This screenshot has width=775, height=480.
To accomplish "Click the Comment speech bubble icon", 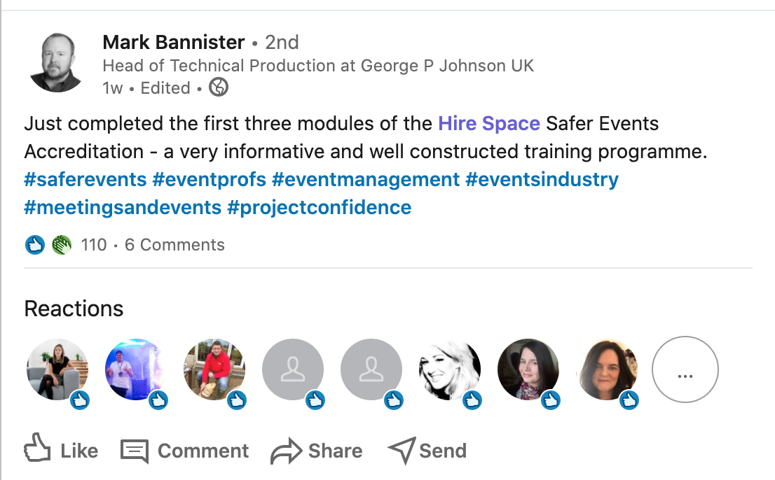I will click(135, 451).
